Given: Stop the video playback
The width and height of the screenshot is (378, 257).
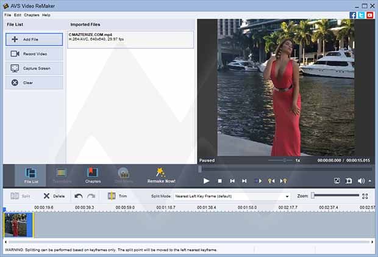Looking at the screenshot, I should pos(219,181).
